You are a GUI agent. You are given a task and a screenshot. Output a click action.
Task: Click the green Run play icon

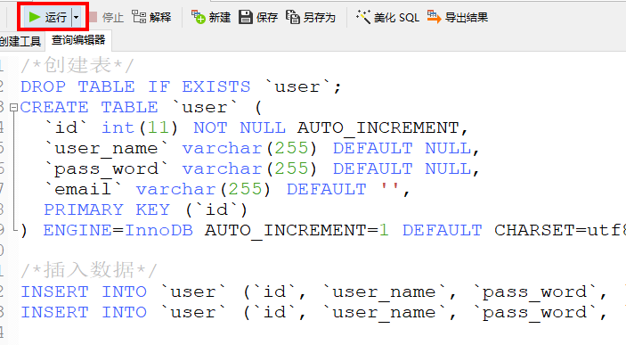[x=35, y=17]
